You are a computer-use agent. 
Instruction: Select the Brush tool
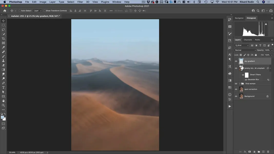3,56
